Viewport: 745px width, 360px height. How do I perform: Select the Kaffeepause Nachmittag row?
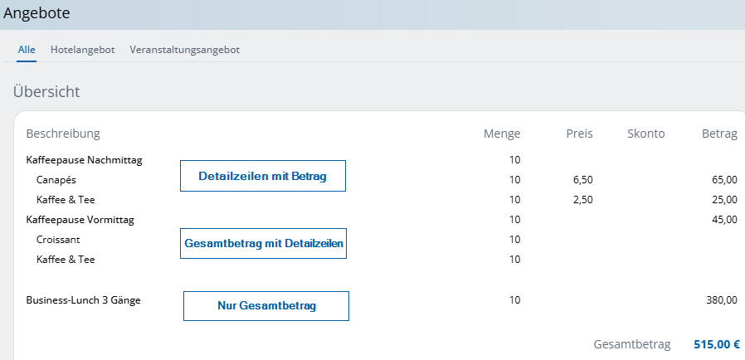pyautogui.click(x=84, y=160)
